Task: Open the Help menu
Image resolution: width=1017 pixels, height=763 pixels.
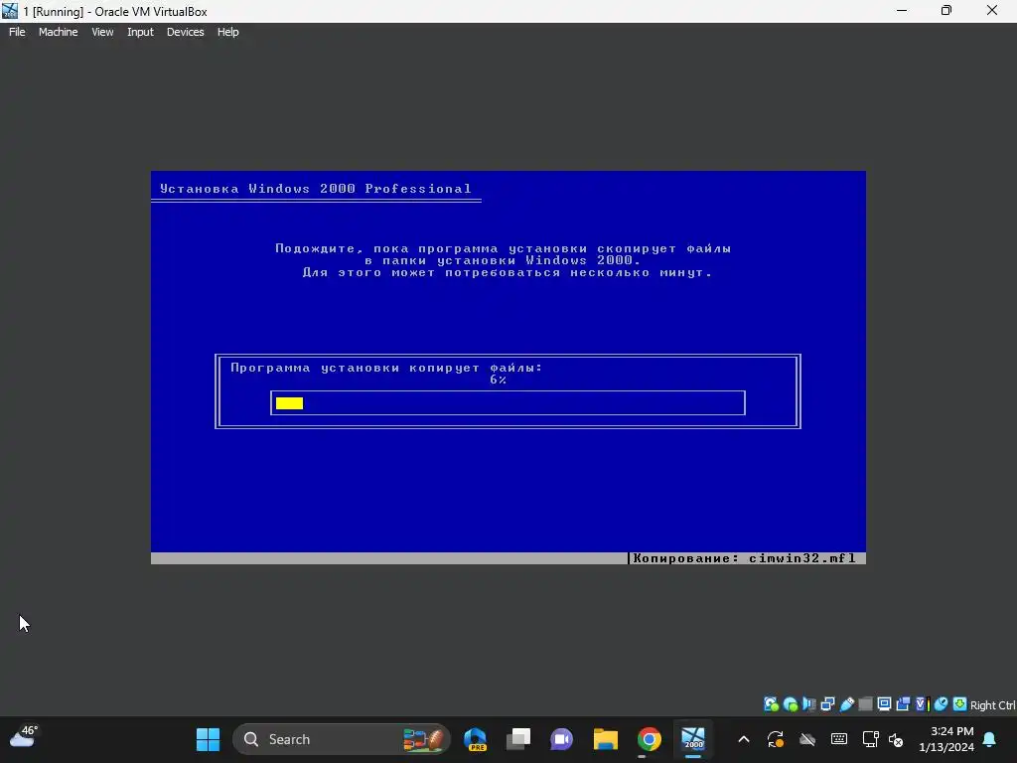Action: [227, 32]
